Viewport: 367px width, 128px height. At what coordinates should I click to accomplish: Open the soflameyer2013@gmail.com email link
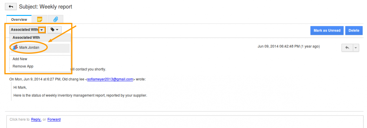click(110, 79)
